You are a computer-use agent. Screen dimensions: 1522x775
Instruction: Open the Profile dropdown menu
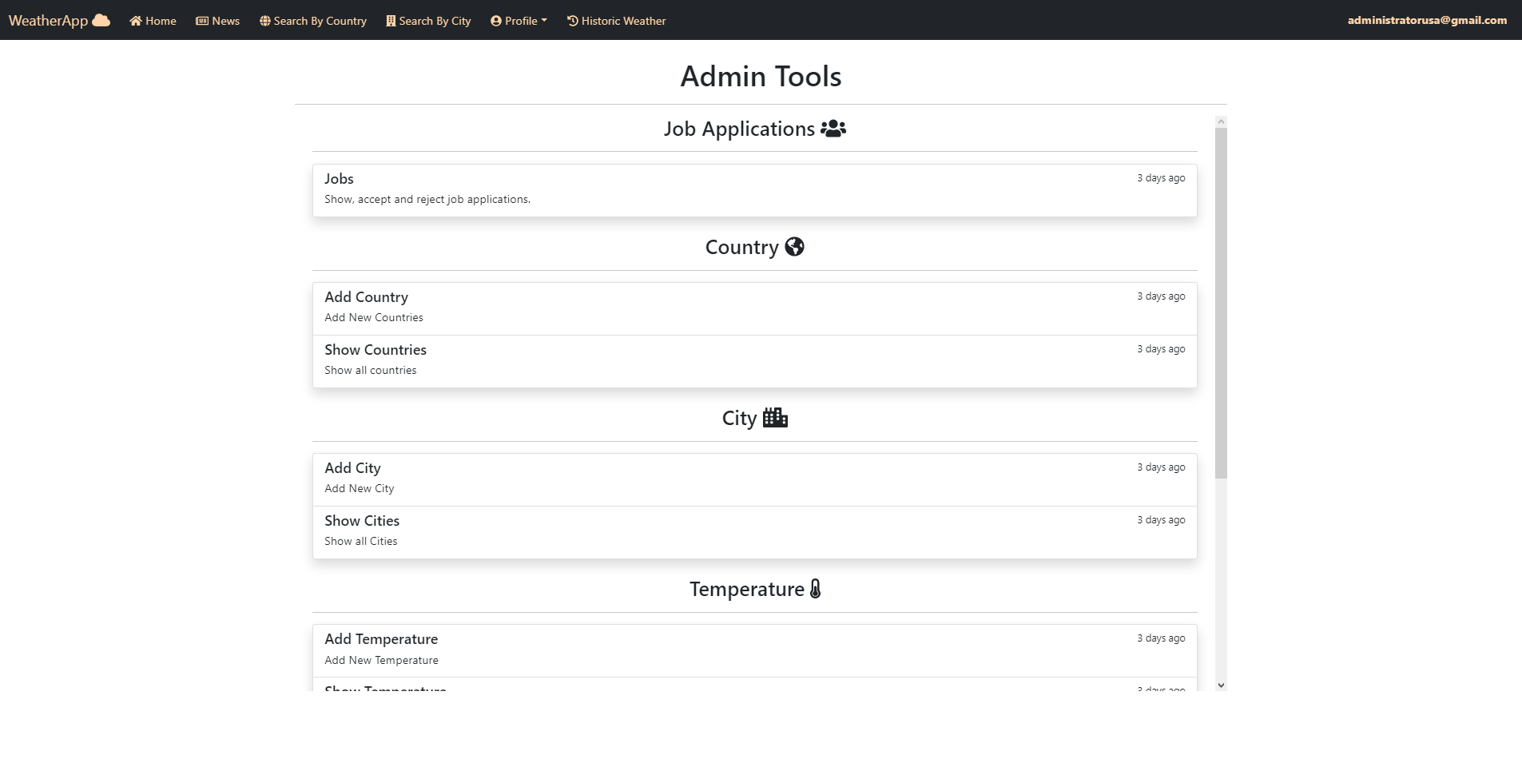click(x=519, y=20)
